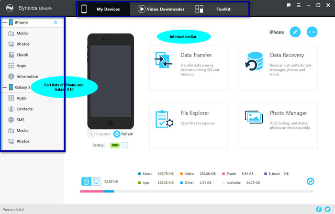Open the Twitter icon in status bar
The height and width of the screenshot is (214, 335).
(x=327, y=209)
